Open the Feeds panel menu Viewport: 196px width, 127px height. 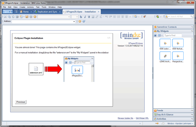point(192,111)
